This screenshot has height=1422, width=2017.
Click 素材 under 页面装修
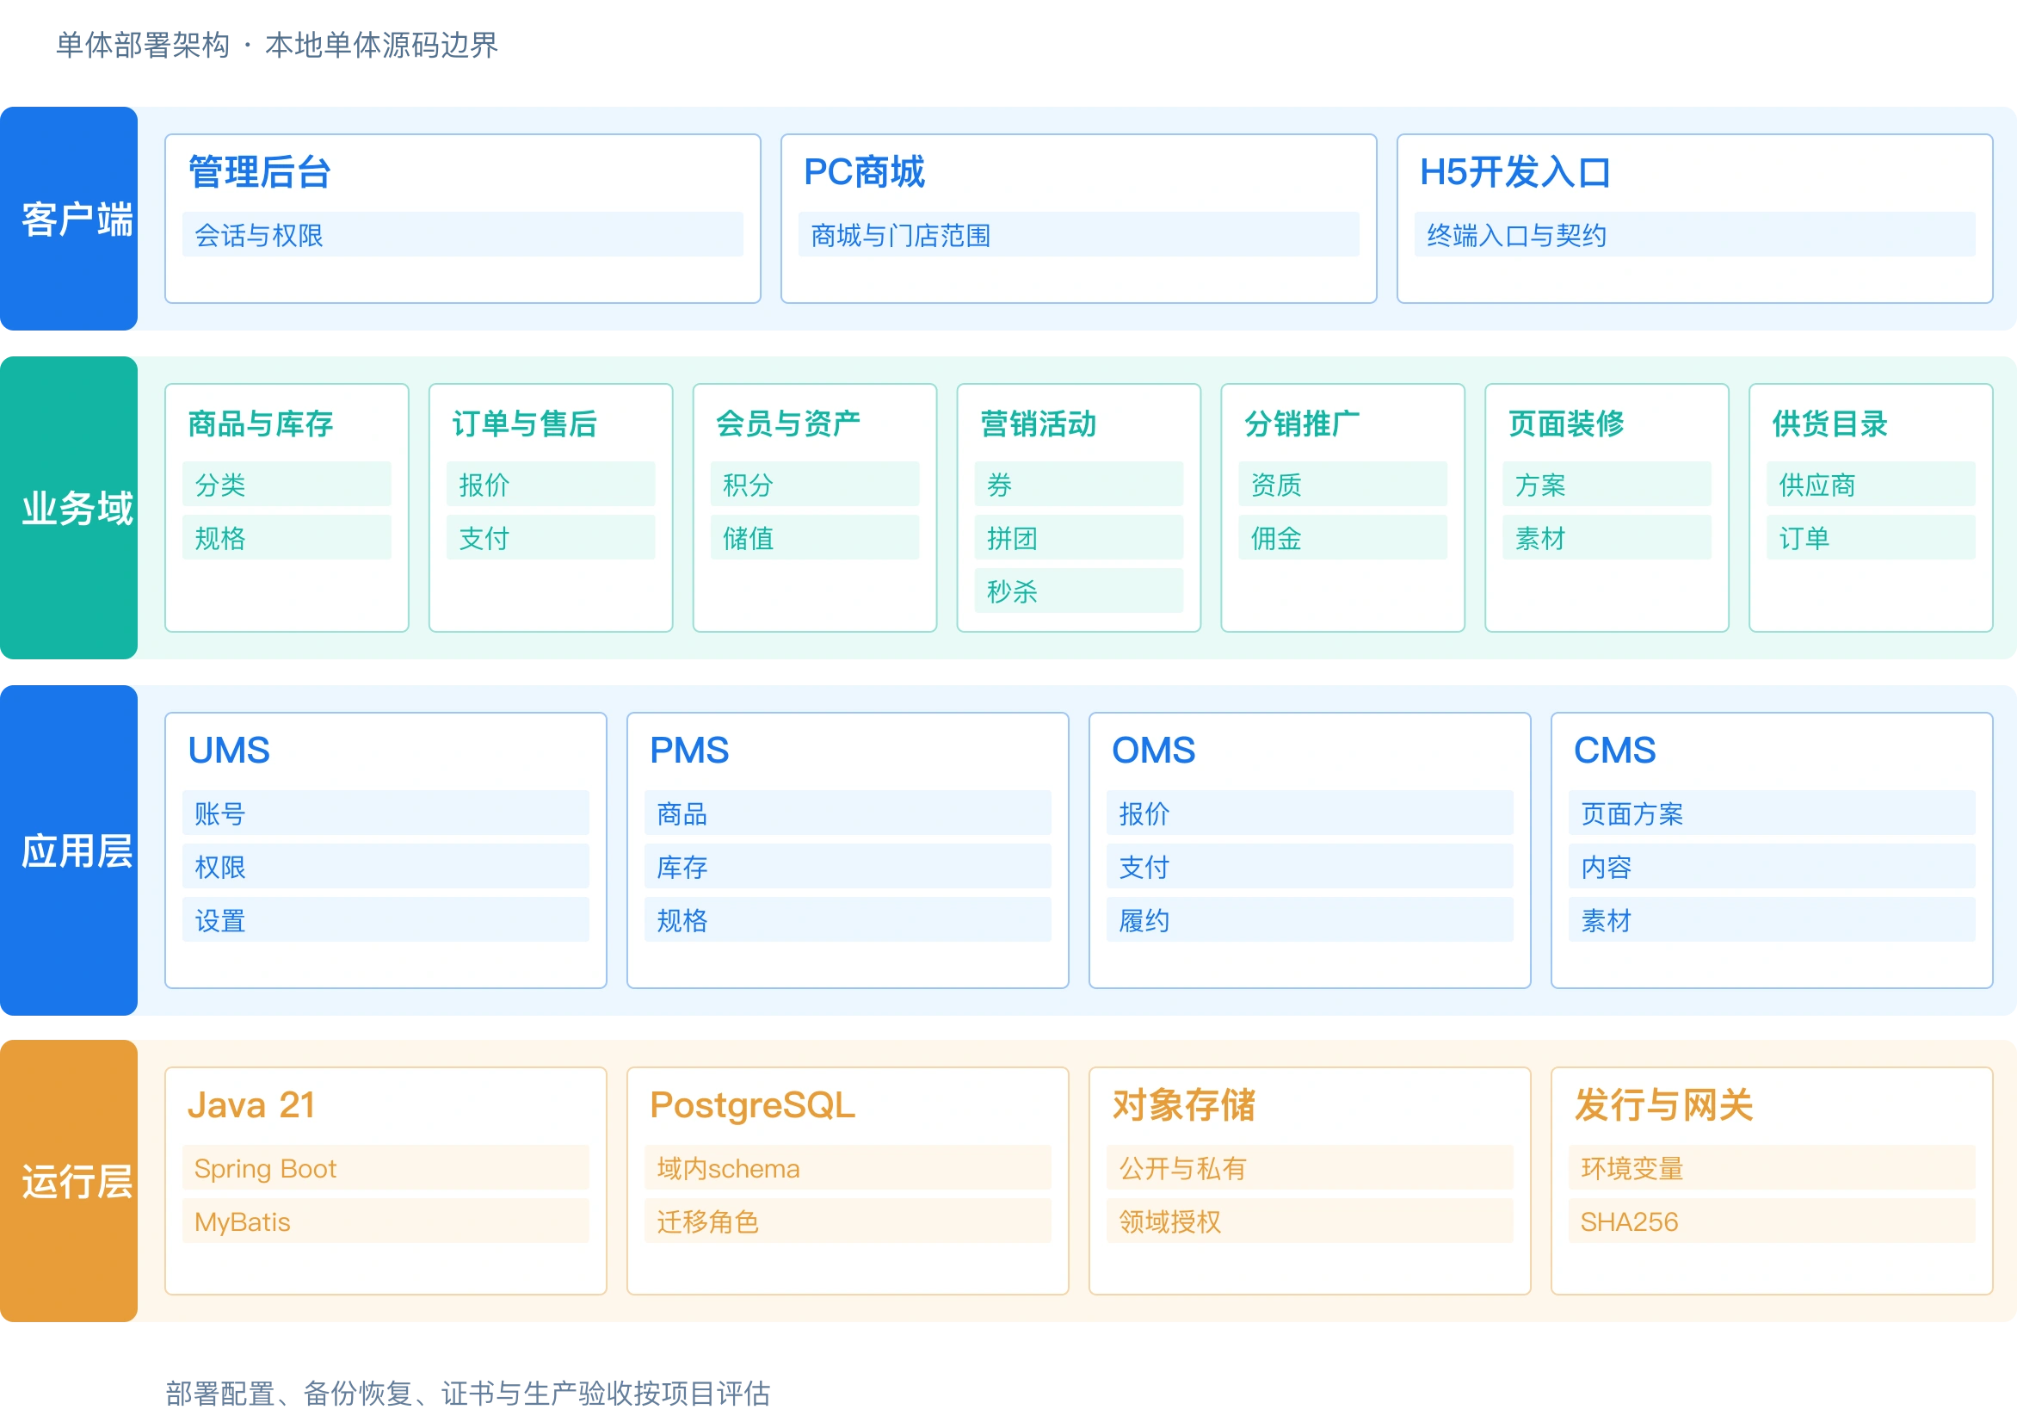point(1607,538)
